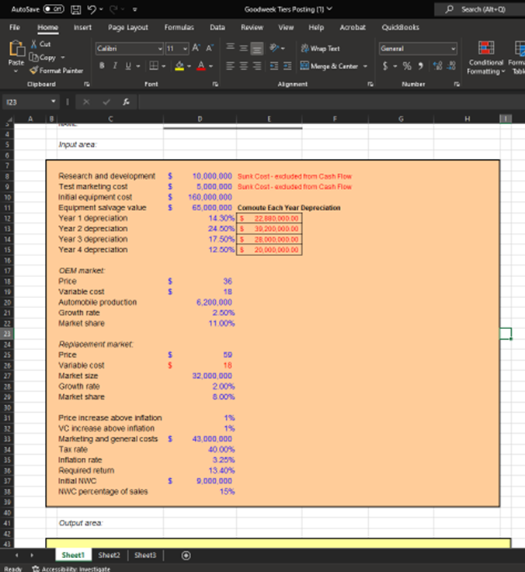Toggle Italic formatting
The width and height of the screenshot is (525, 572).
115,66
